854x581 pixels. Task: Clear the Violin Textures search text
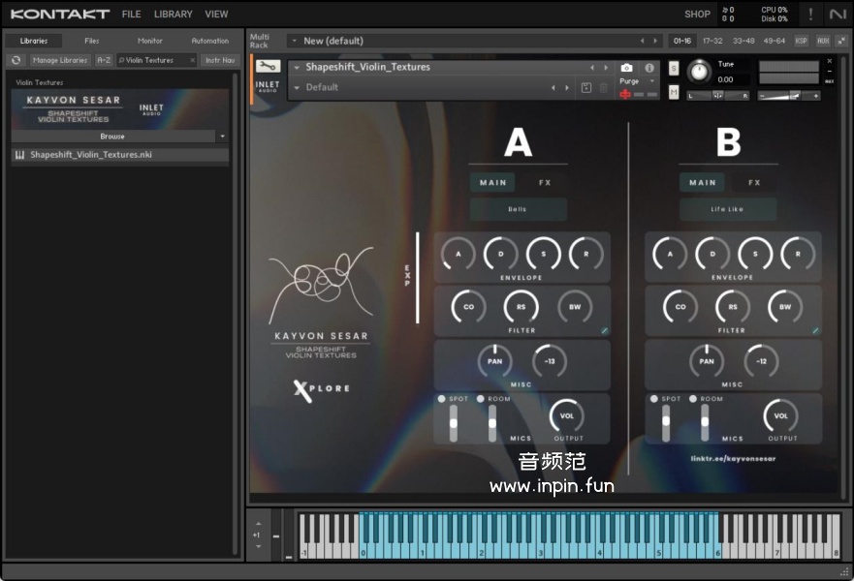click(x=192, y=60)
